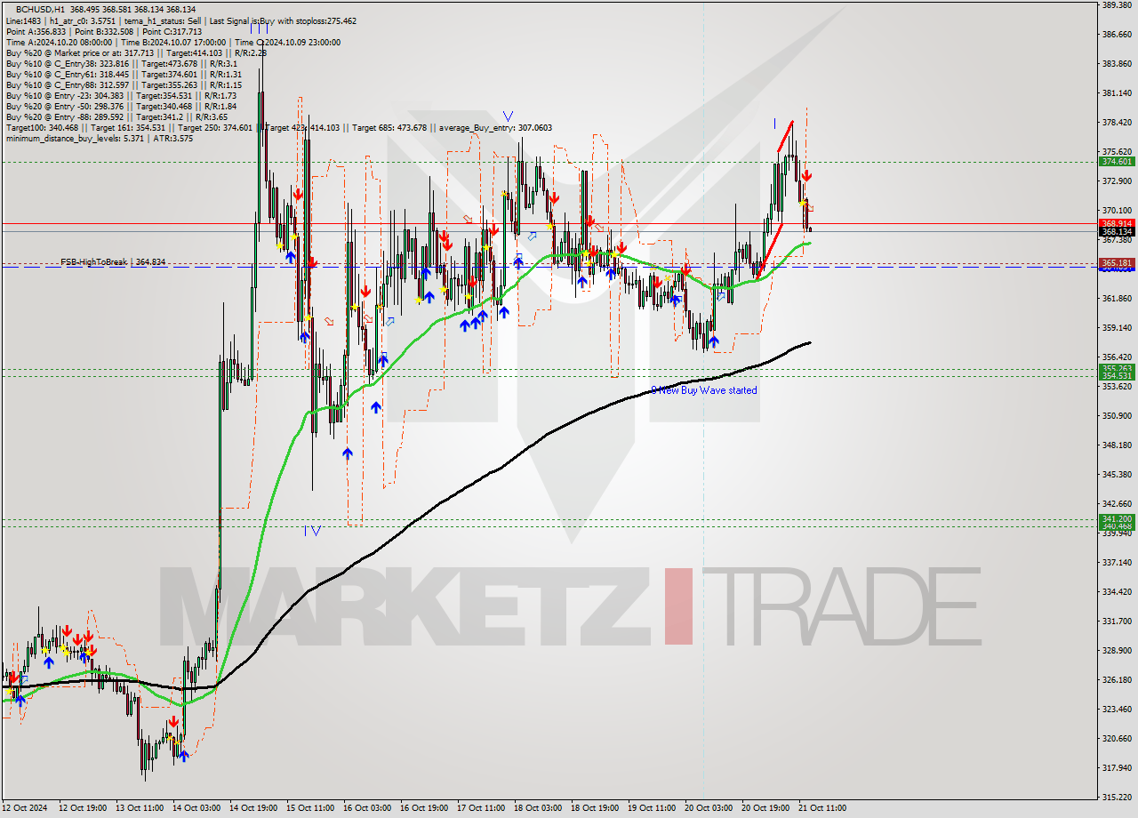
Task: Select the 337.140 price axis label
Action: (x=1117, y=563)
